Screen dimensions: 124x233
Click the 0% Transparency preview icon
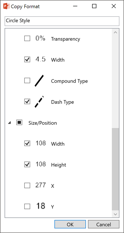pos(40,39)
